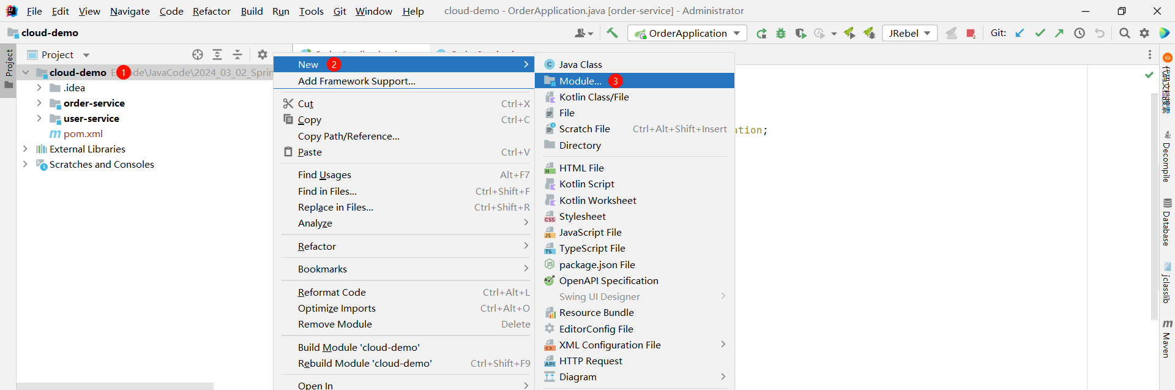The image size is (1175, 390).
Task: Open the Project panel options gear
Action: (x=263, y=54)
